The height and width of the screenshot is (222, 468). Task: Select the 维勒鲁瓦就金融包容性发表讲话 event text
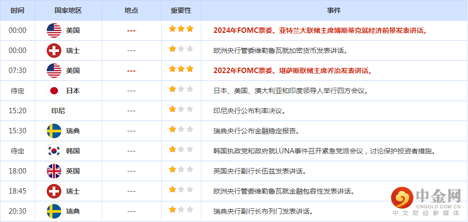click(284, 191)
